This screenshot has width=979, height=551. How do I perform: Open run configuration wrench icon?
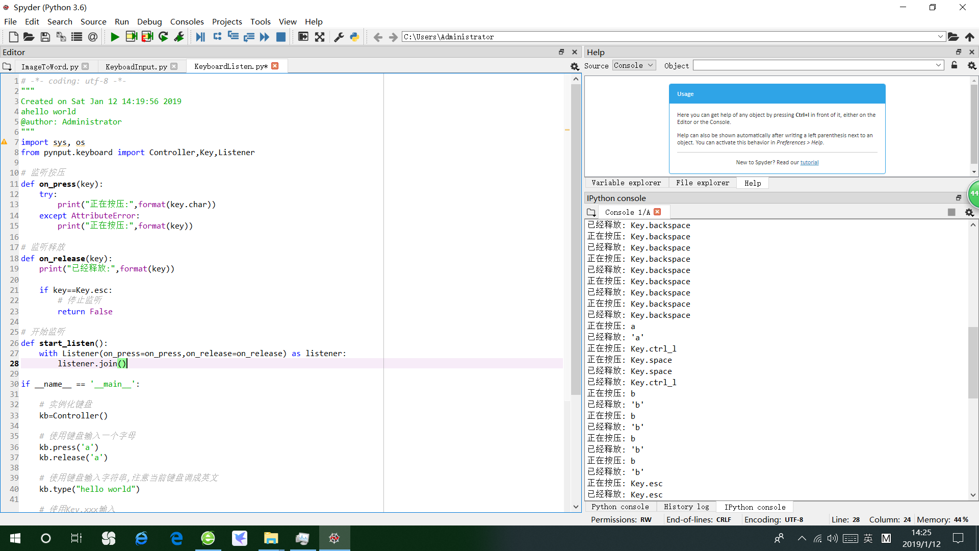pyautogui.click(x=179, y=37)
